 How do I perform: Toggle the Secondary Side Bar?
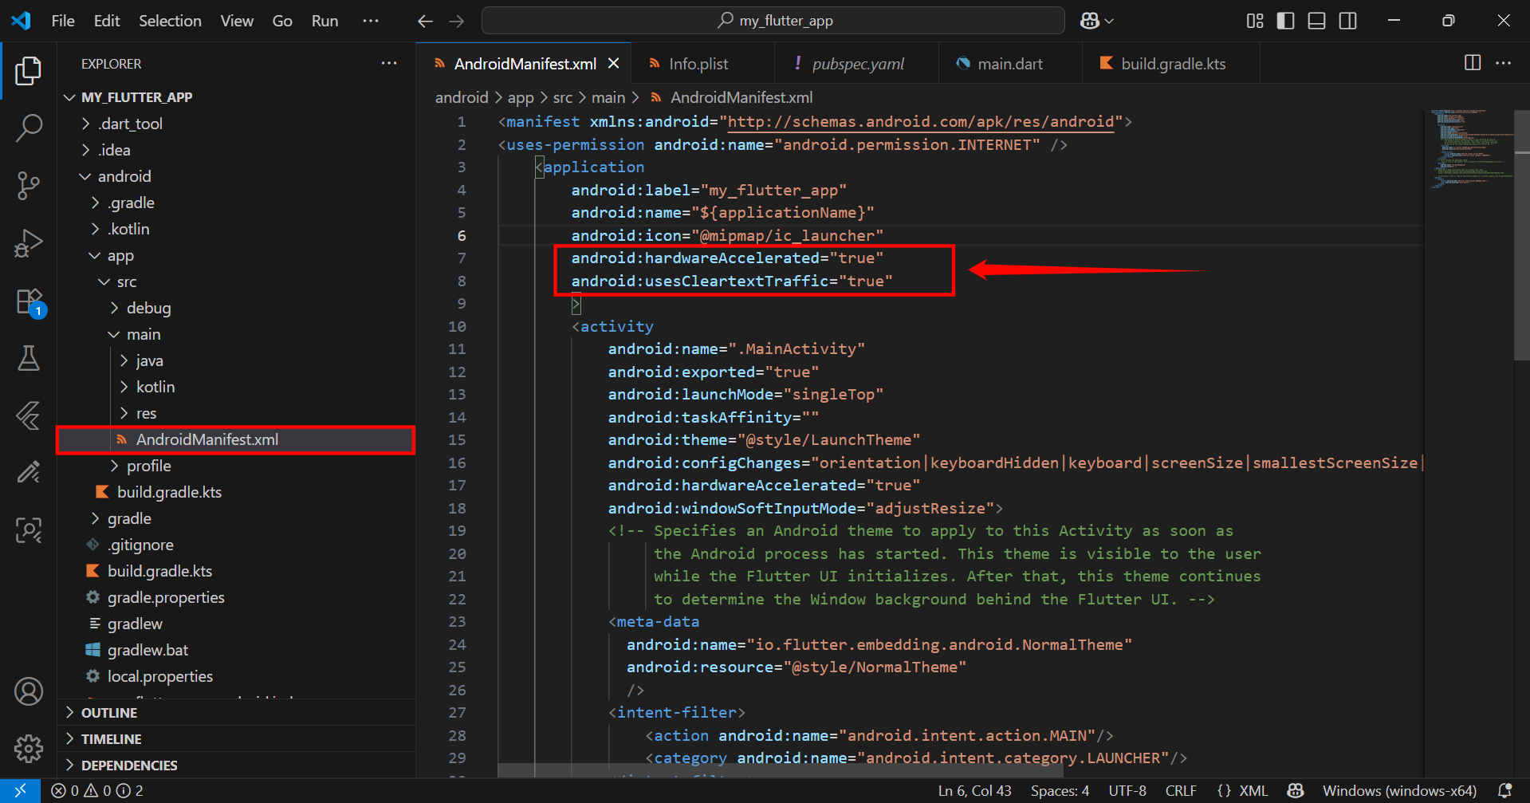1348,21
